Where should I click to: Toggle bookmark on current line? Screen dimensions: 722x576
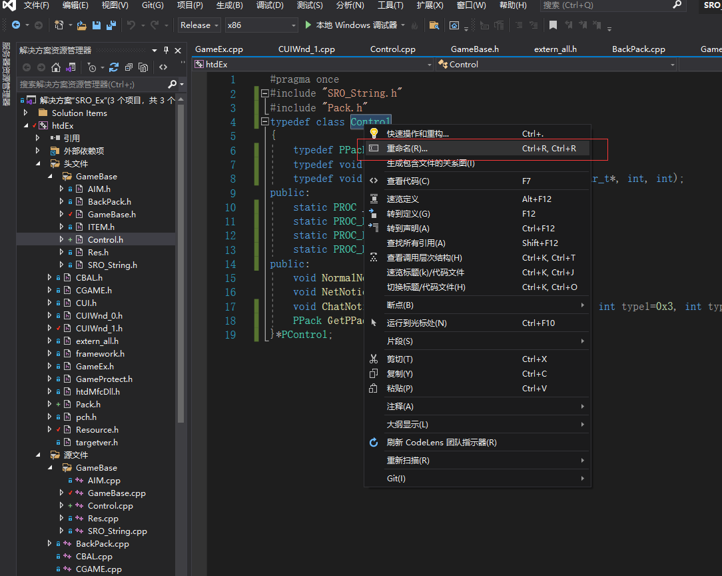553,25
